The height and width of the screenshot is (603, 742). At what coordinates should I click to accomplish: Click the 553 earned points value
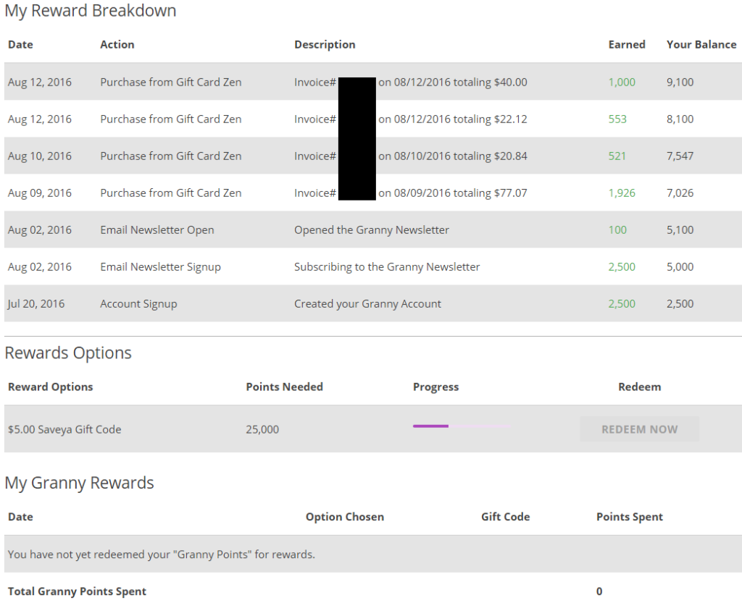tap(617, 119)
